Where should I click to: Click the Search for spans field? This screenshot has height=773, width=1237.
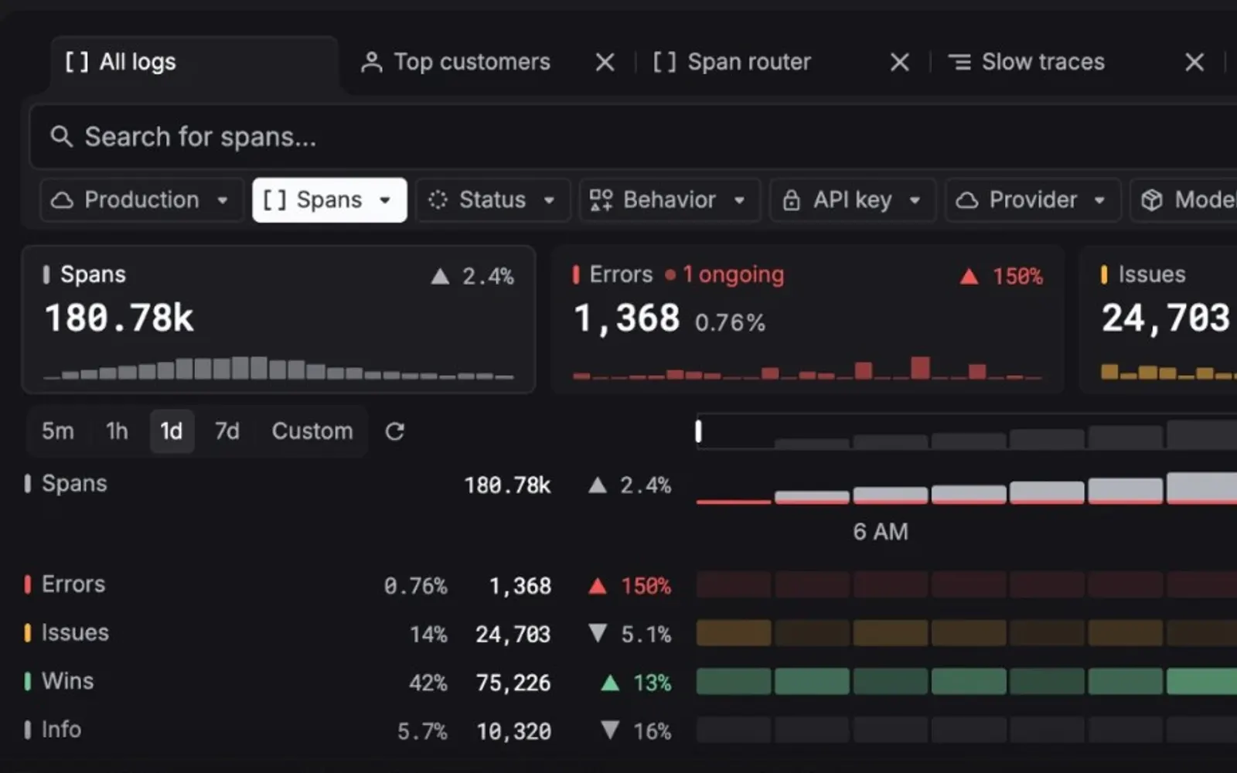(x=633, y=137)
